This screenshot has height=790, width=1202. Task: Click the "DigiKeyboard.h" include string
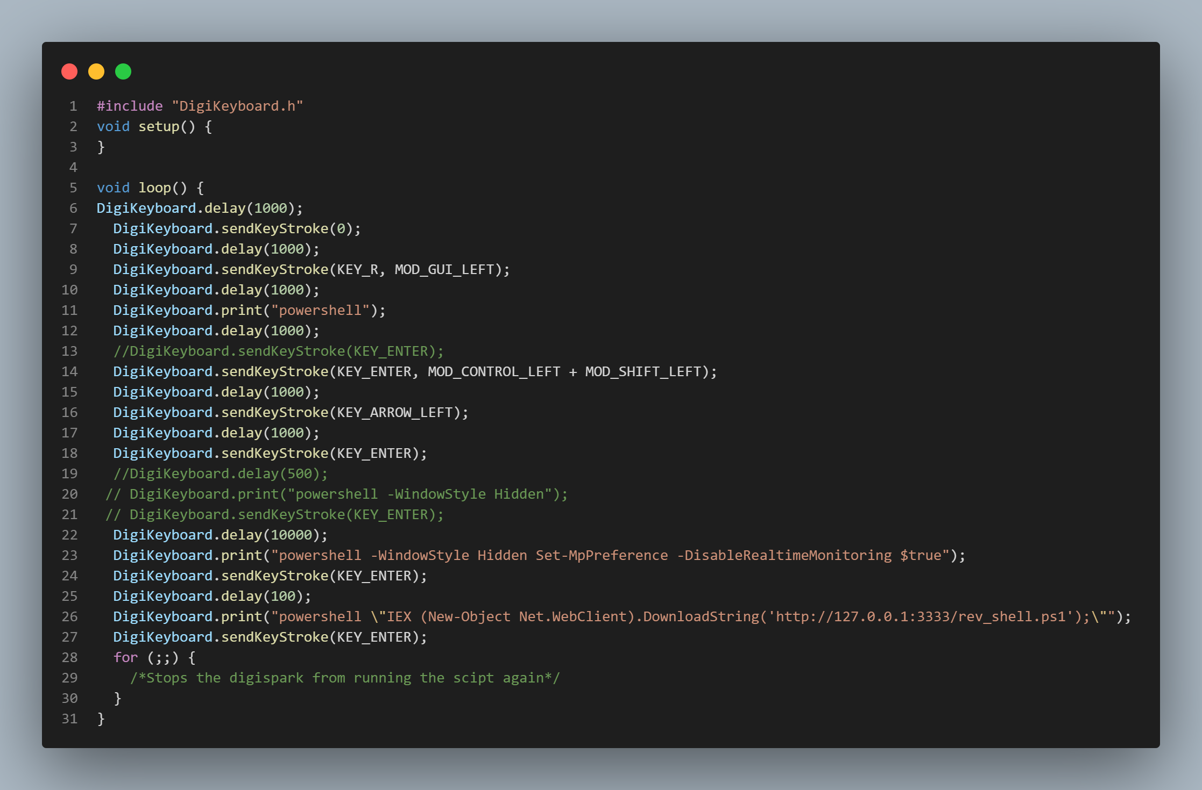pos(237,106)
